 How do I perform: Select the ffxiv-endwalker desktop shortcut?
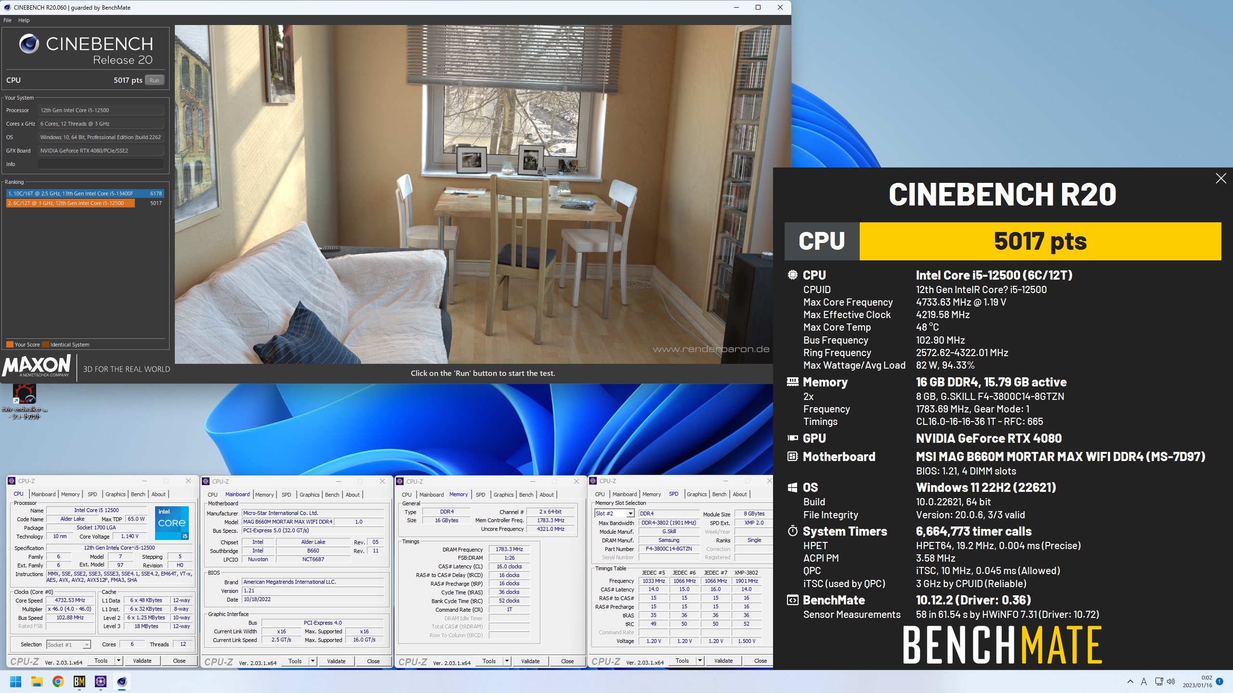[x=24, y=402]
